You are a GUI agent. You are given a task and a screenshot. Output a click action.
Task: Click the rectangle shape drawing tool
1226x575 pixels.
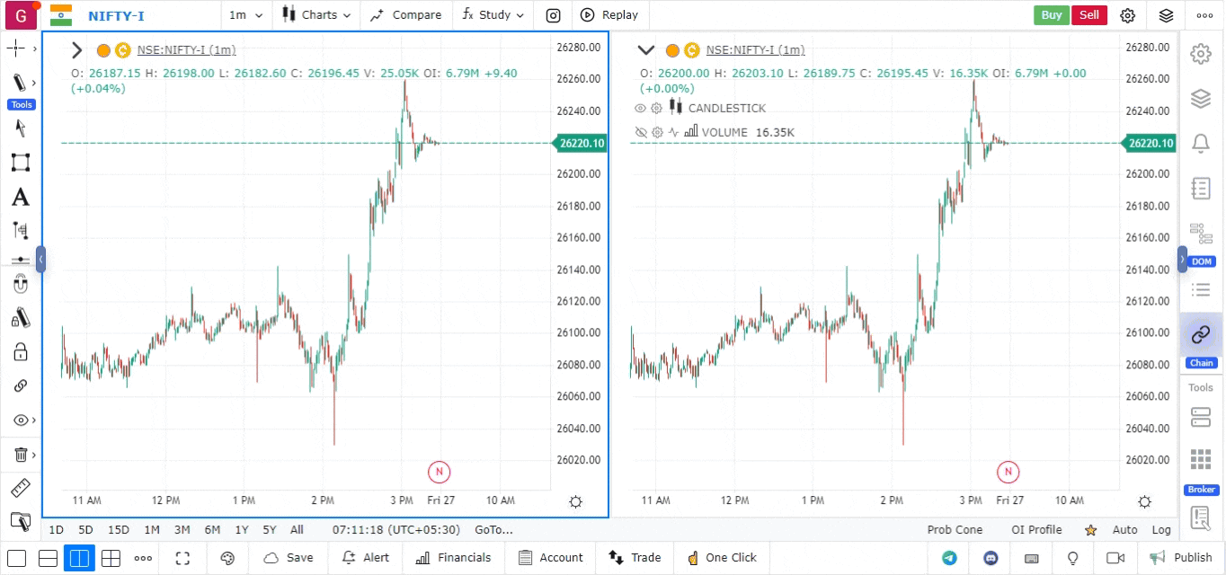(20, 163)
